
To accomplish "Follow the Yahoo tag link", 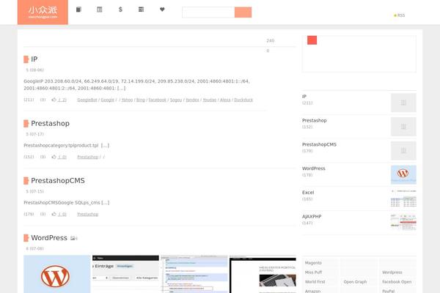I will pyautogui.click(x=127, y=100).
